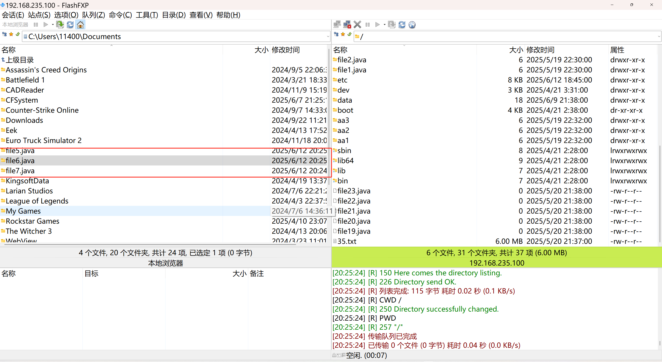Open the 站点(S) menu
Viewport: 662px width, 362px height.
(x=39, y=15)
